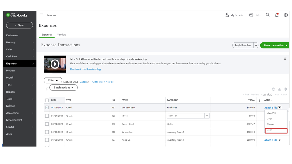
Task: Play the bookkeeping promo video
Action: (x=55, y=64)
